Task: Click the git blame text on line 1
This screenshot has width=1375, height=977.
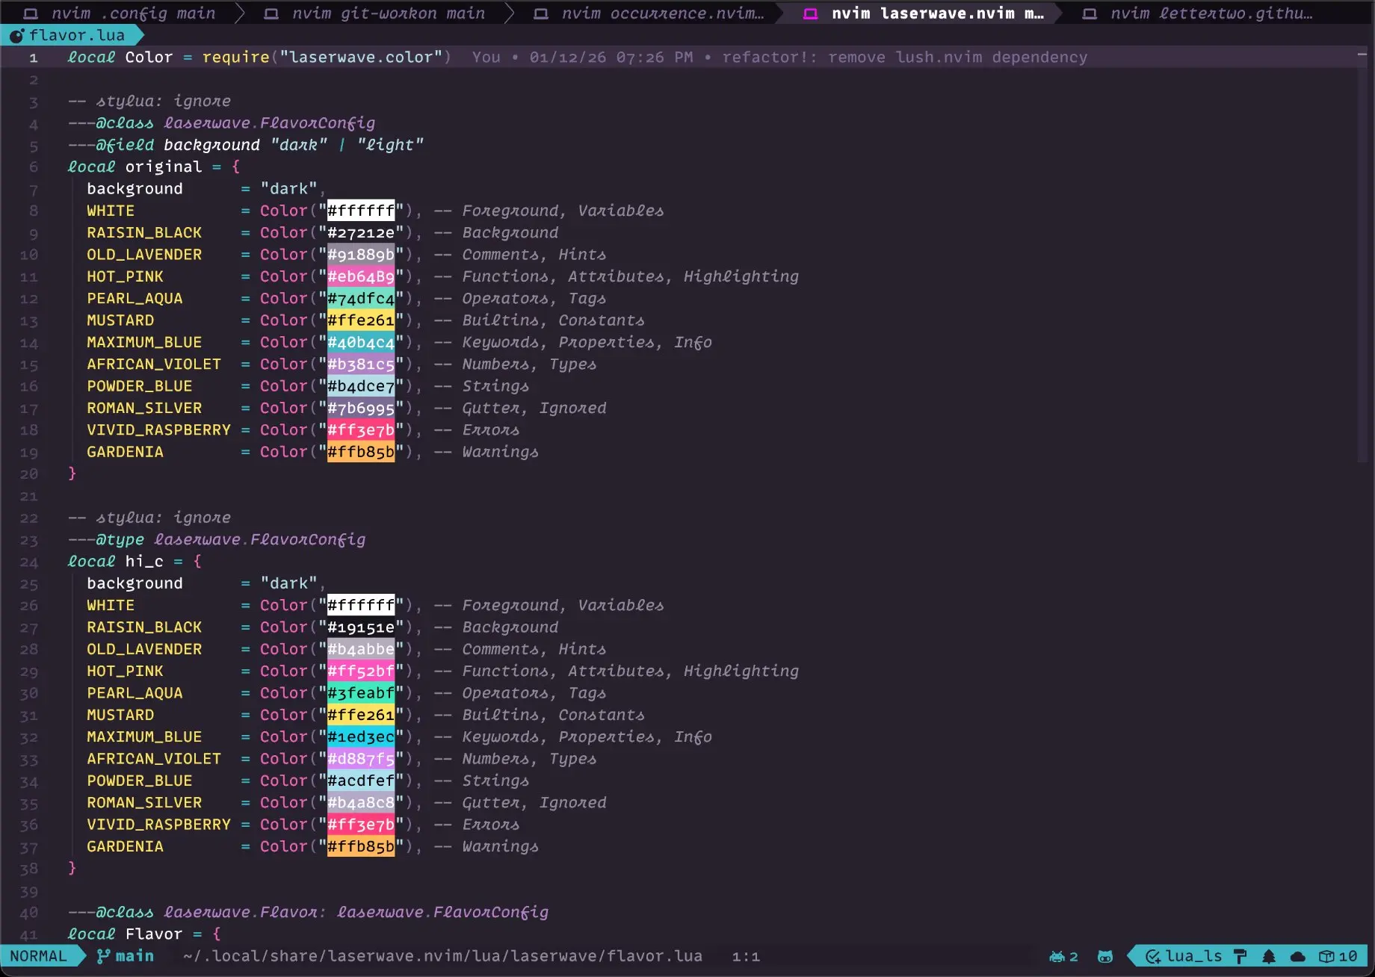Action: click(779, 58)
